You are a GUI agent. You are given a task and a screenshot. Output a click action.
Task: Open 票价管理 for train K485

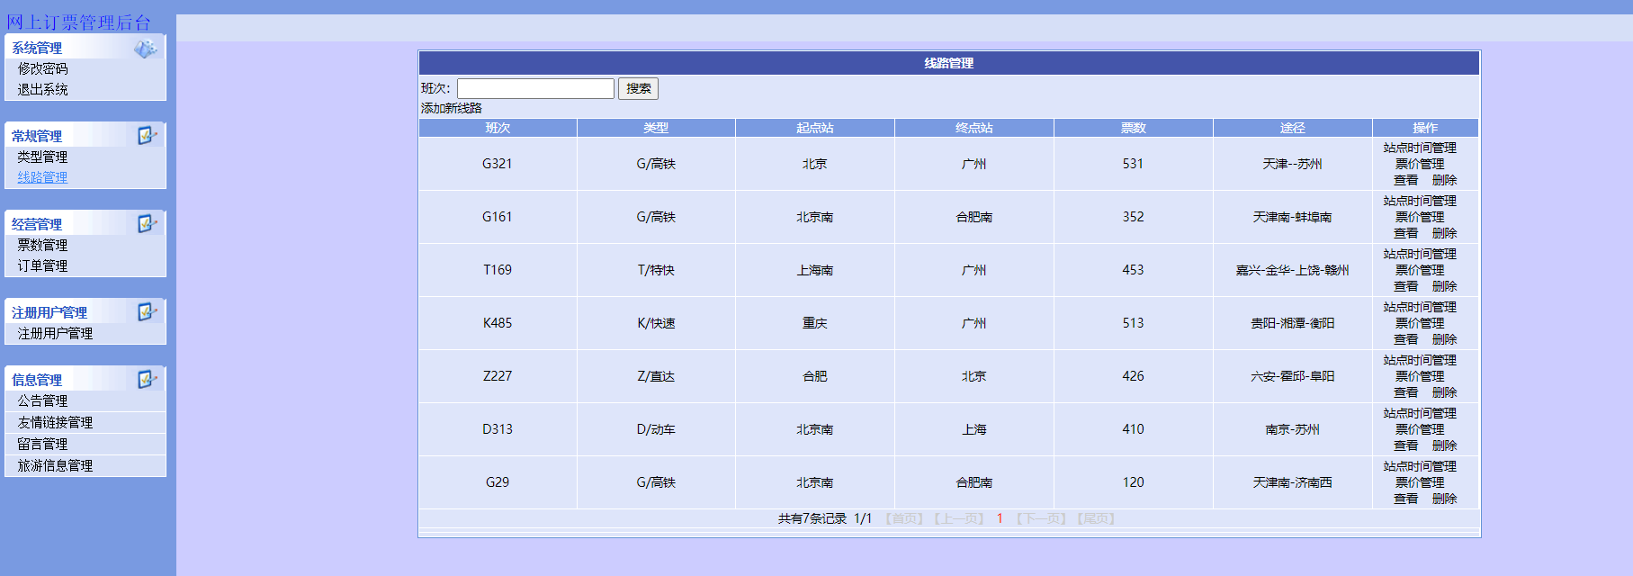[1420, 323]
